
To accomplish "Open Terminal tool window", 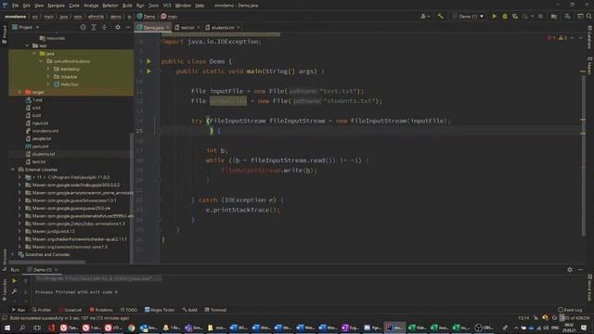I will 215,310.
